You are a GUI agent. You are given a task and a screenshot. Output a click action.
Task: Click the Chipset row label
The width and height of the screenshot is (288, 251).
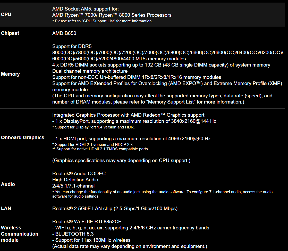[10, 33]
